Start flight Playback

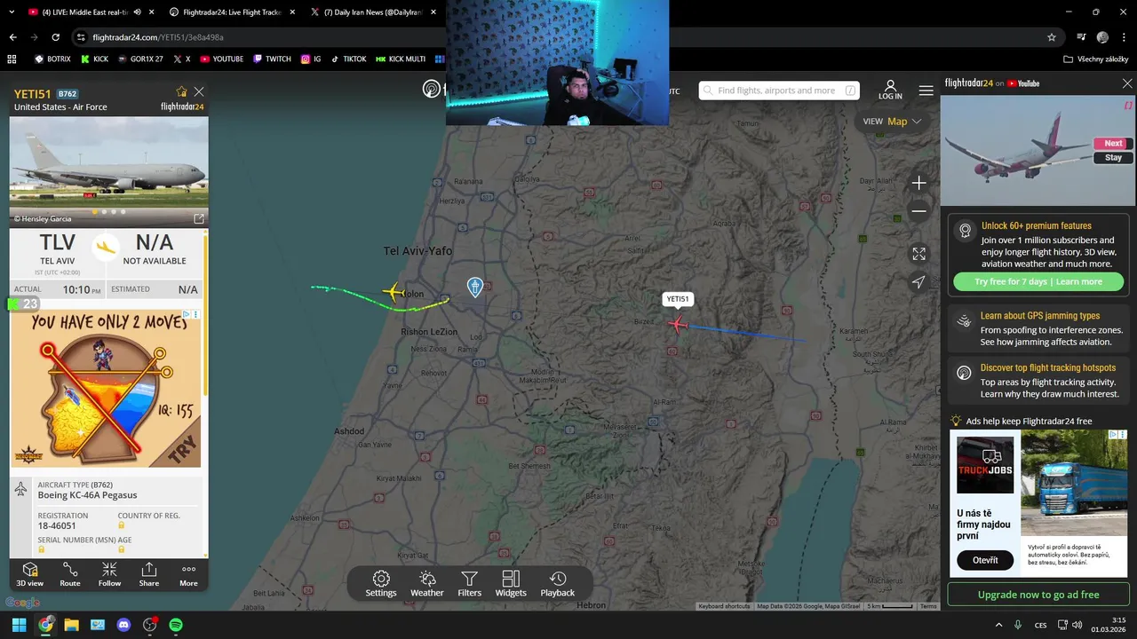click(558, 584)
